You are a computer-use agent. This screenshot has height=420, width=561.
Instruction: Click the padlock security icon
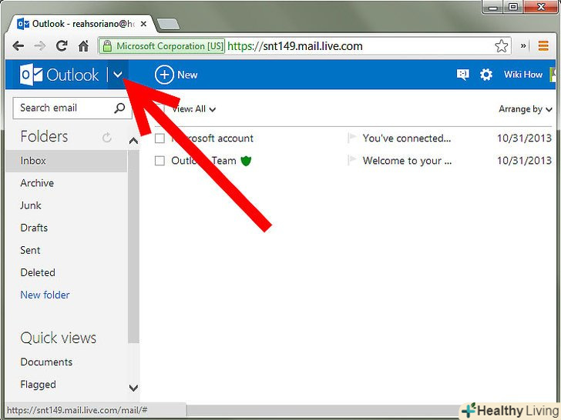pos(106,45)
